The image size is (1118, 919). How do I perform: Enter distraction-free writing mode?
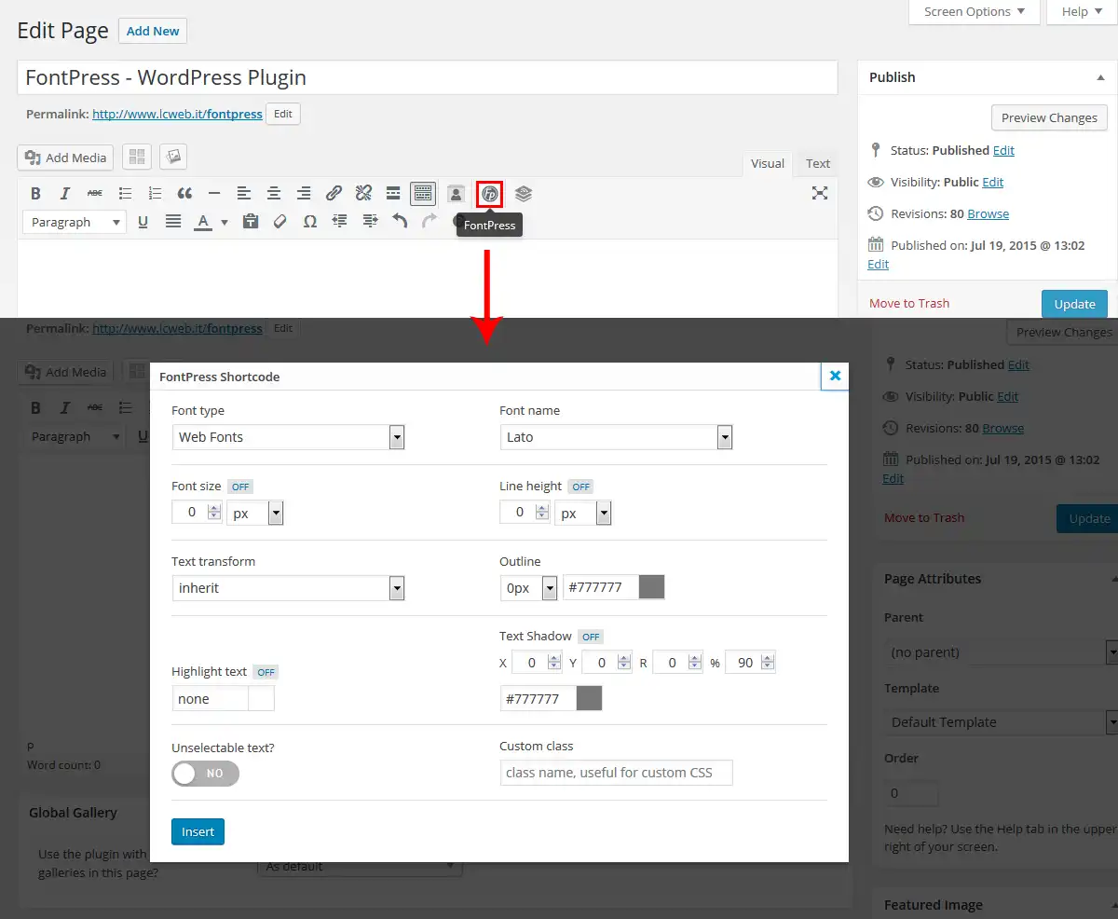pyautogui.click(x=819, y=193)
